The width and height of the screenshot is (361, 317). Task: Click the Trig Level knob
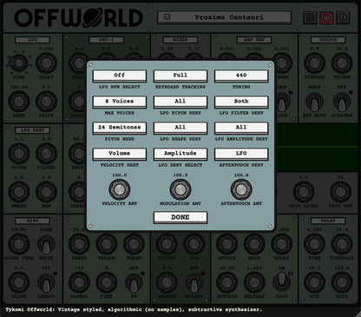[x=304, y=192]
